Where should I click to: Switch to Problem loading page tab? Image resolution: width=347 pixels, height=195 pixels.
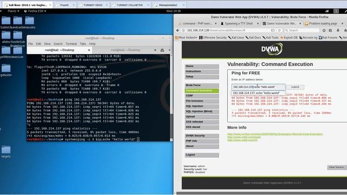[323, 23]
